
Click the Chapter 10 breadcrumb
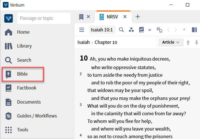[x=106, y=42]
